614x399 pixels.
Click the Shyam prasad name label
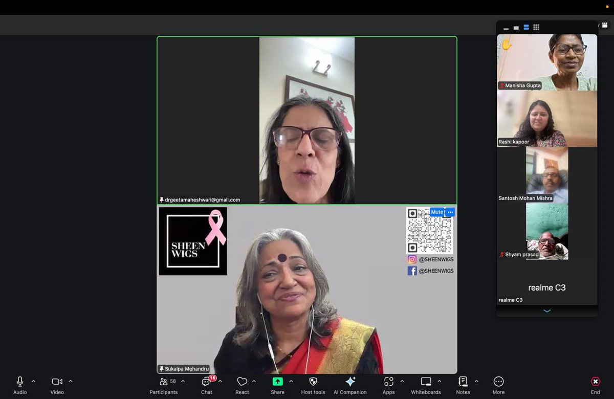tap(519, 254)
